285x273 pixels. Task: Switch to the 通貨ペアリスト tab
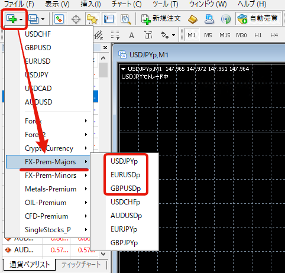click(x=30, y=265)
